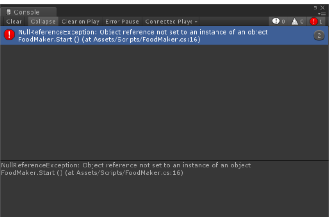The width and height of the screenshot is (329, 217).
Task: Click the divider above the detail pane
Action: click(164, 161)
